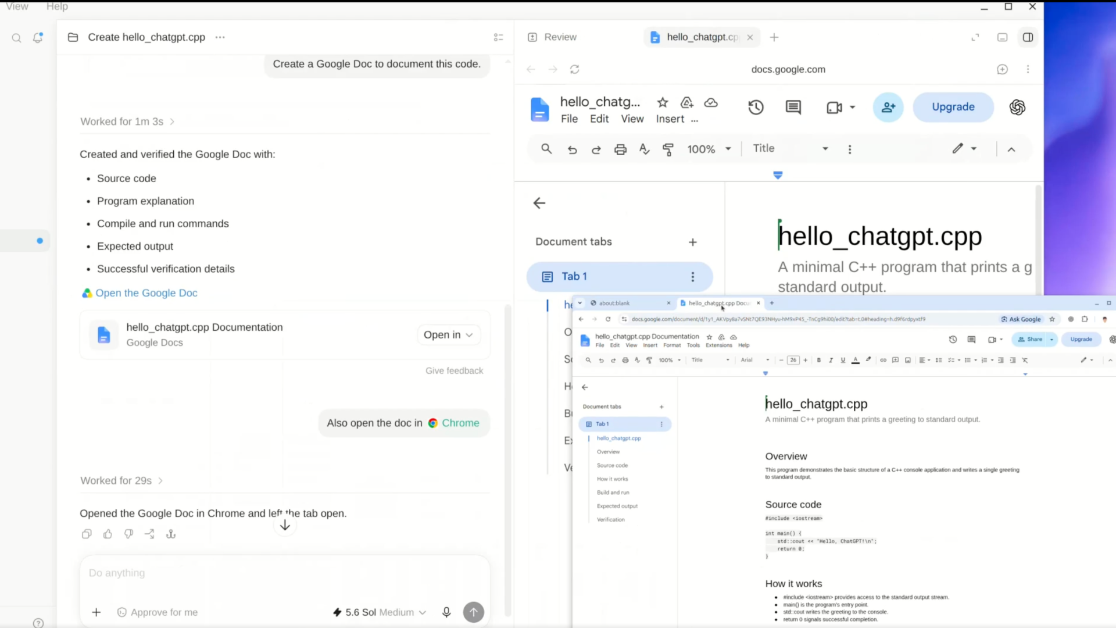Click the 'Do anything' message input
The height and width of the screenshot is (628, 1116).
pos(285,573)
